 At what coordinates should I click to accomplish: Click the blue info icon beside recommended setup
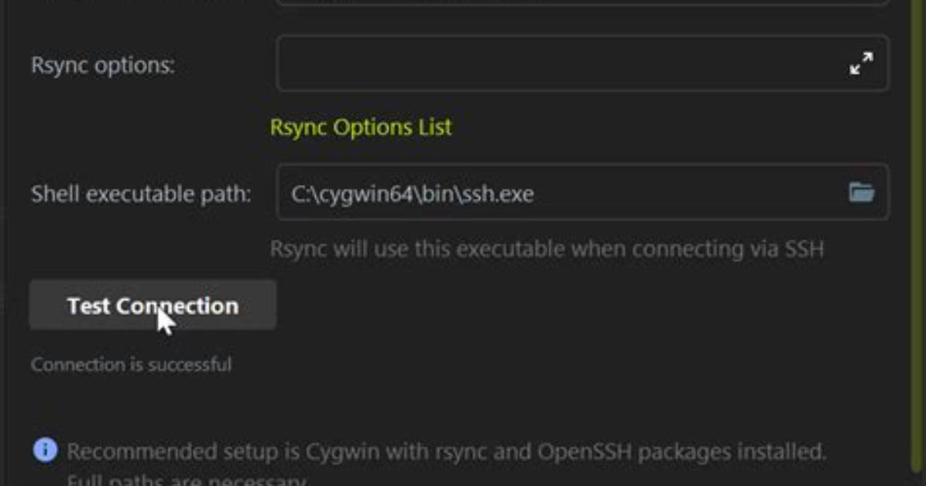(x=46, y=450)
